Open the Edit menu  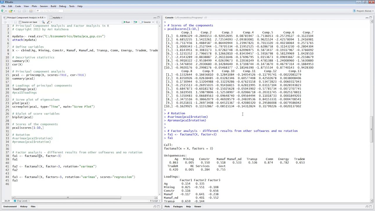point(10,6)
